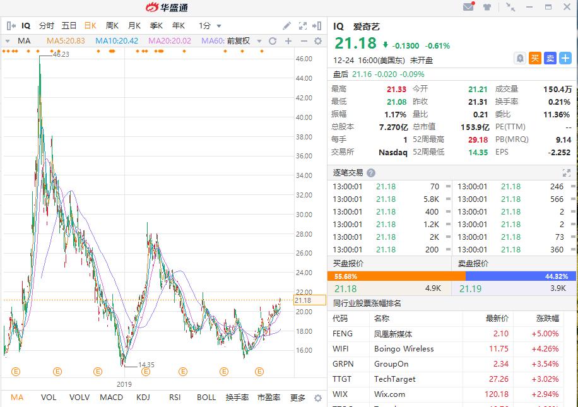
Task: Open 更多 more indicators
Action: point(297,398)
